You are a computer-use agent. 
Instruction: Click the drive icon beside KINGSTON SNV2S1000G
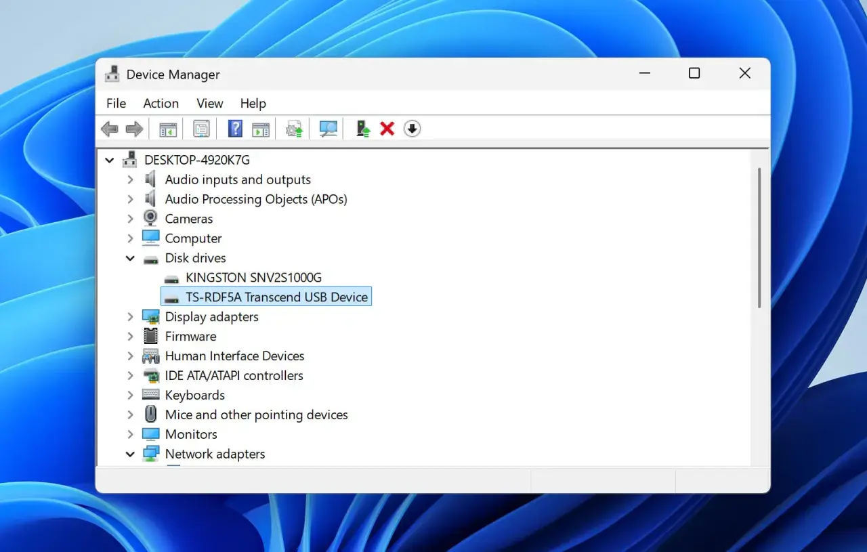(x=171, y=278)
